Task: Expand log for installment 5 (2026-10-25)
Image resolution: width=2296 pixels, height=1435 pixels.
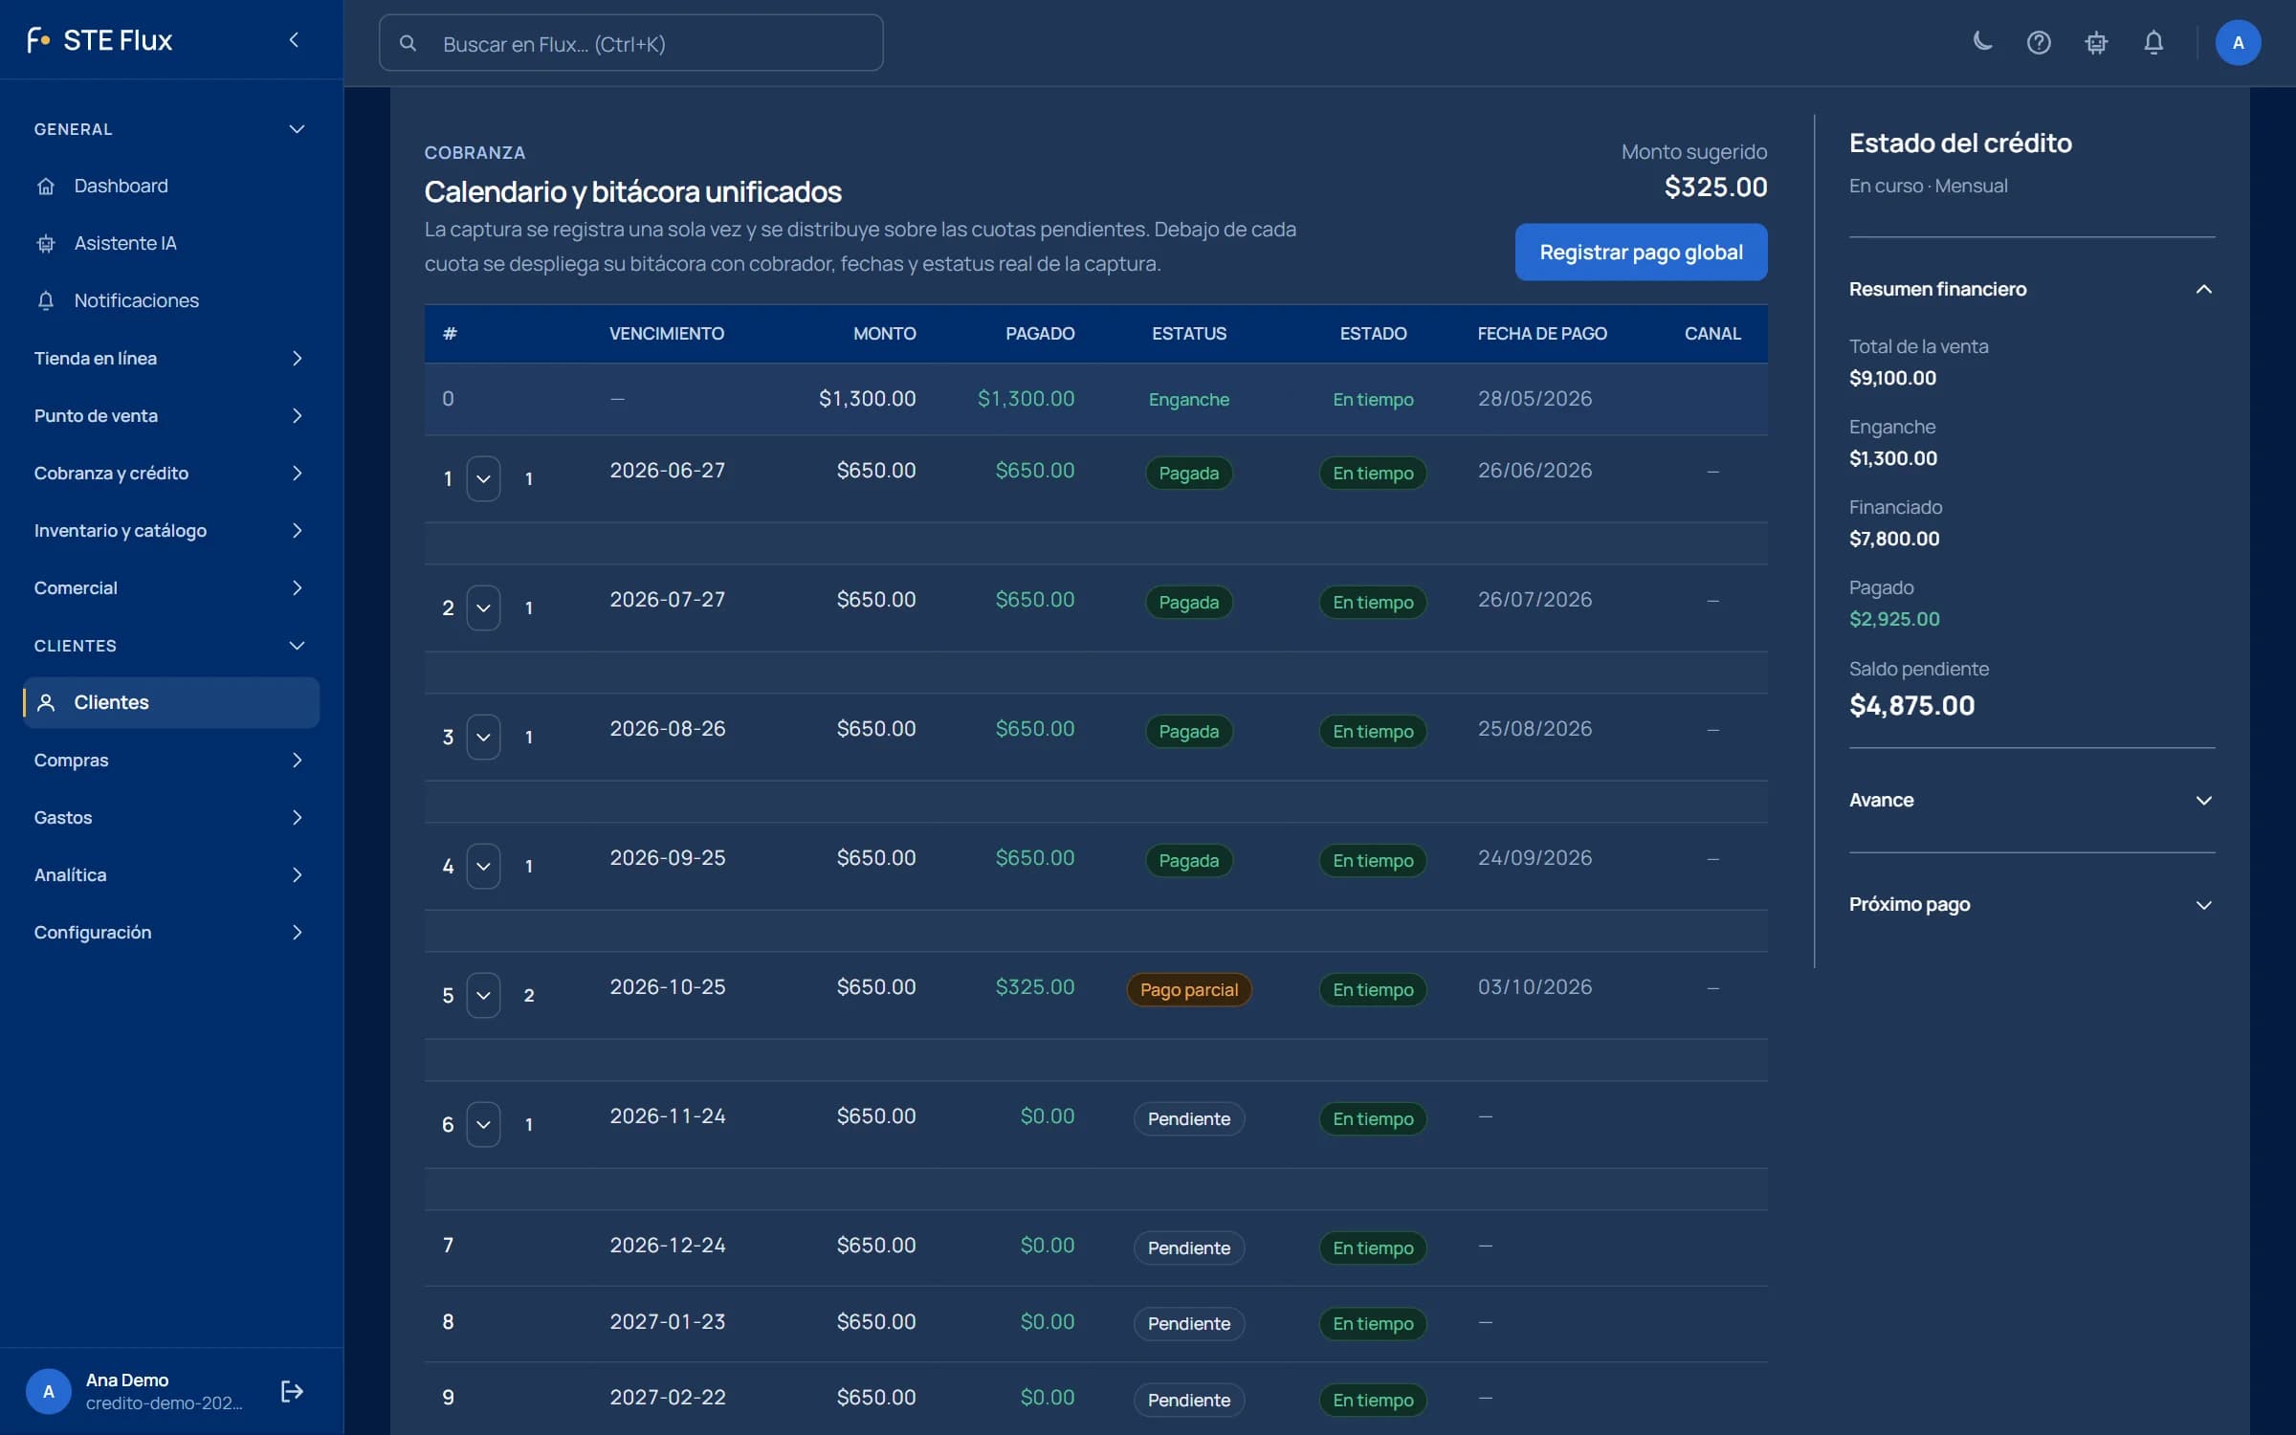Action: [x=483, y=995]
